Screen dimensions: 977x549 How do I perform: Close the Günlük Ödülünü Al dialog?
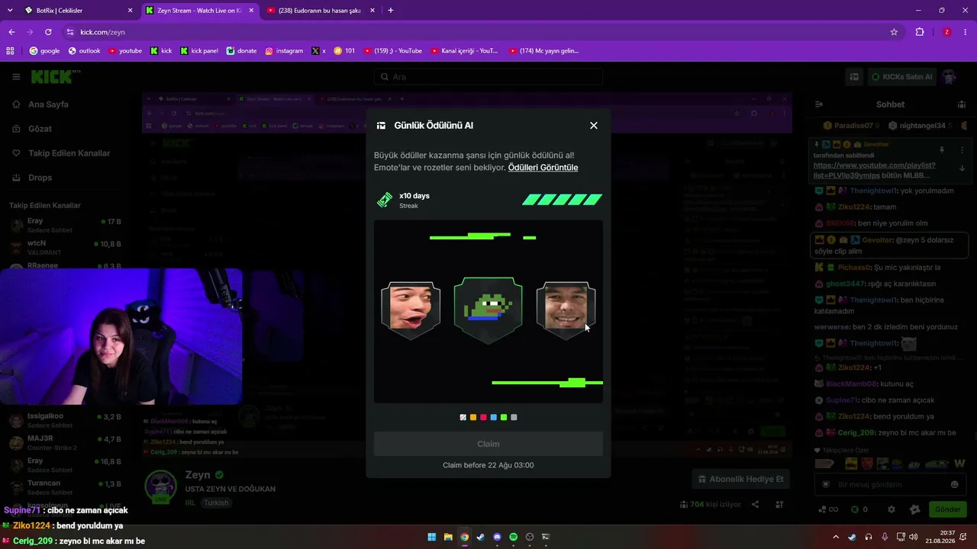[594, 125]
